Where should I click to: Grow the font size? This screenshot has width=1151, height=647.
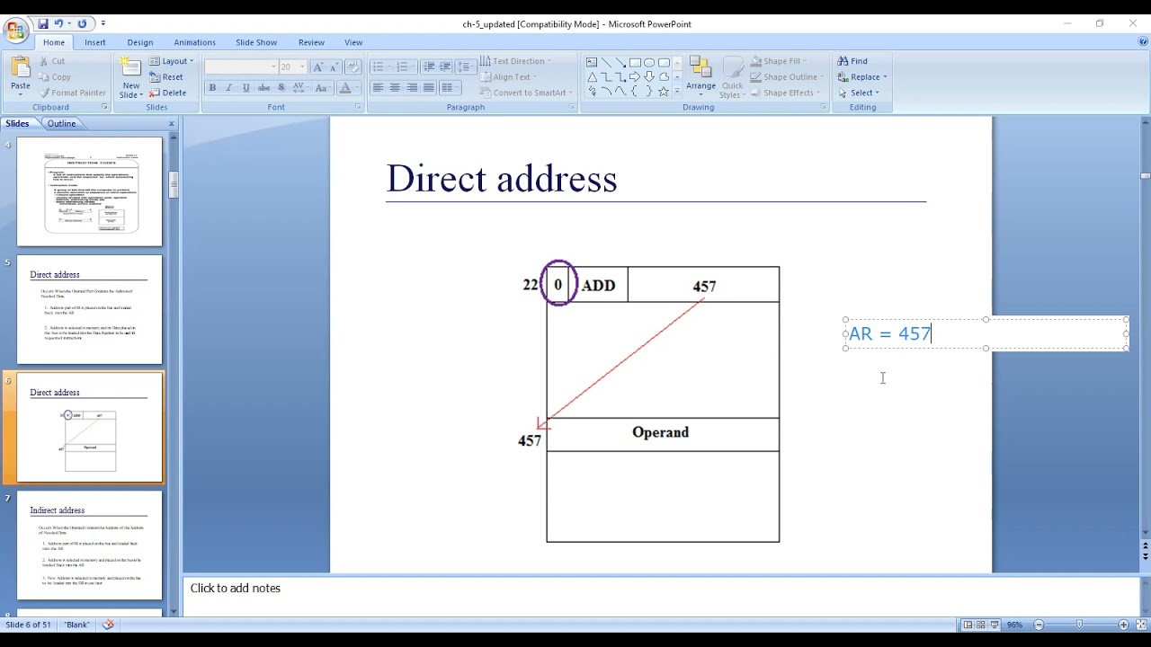coord(318,67)
